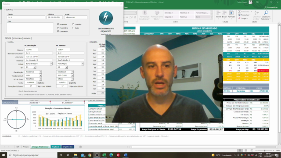
Task: Click the Formatar como Tabela icon
Action: pos(157,15)
